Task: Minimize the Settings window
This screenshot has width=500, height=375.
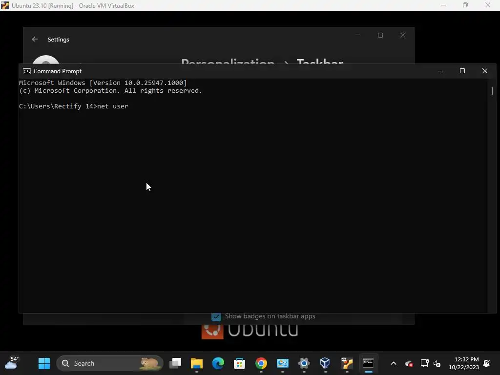Action: [358, 35]
